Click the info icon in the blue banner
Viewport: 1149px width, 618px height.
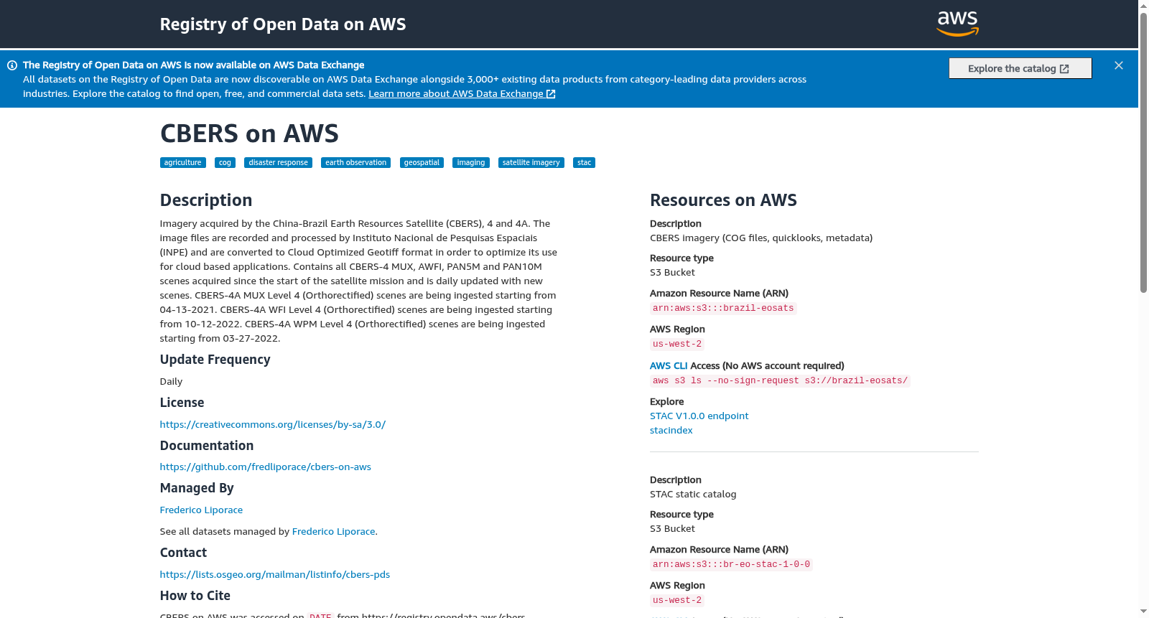pos(12,65)
